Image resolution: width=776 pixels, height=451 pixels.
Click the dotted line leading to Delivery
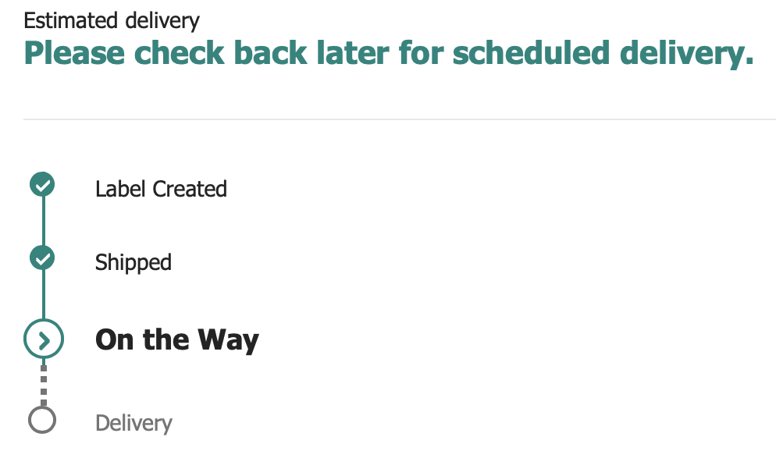tap(44, 383)
